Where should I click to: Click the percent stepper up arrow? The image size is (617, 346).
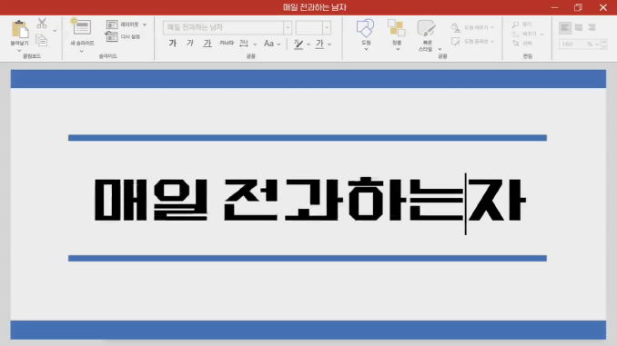coord(604,41)
